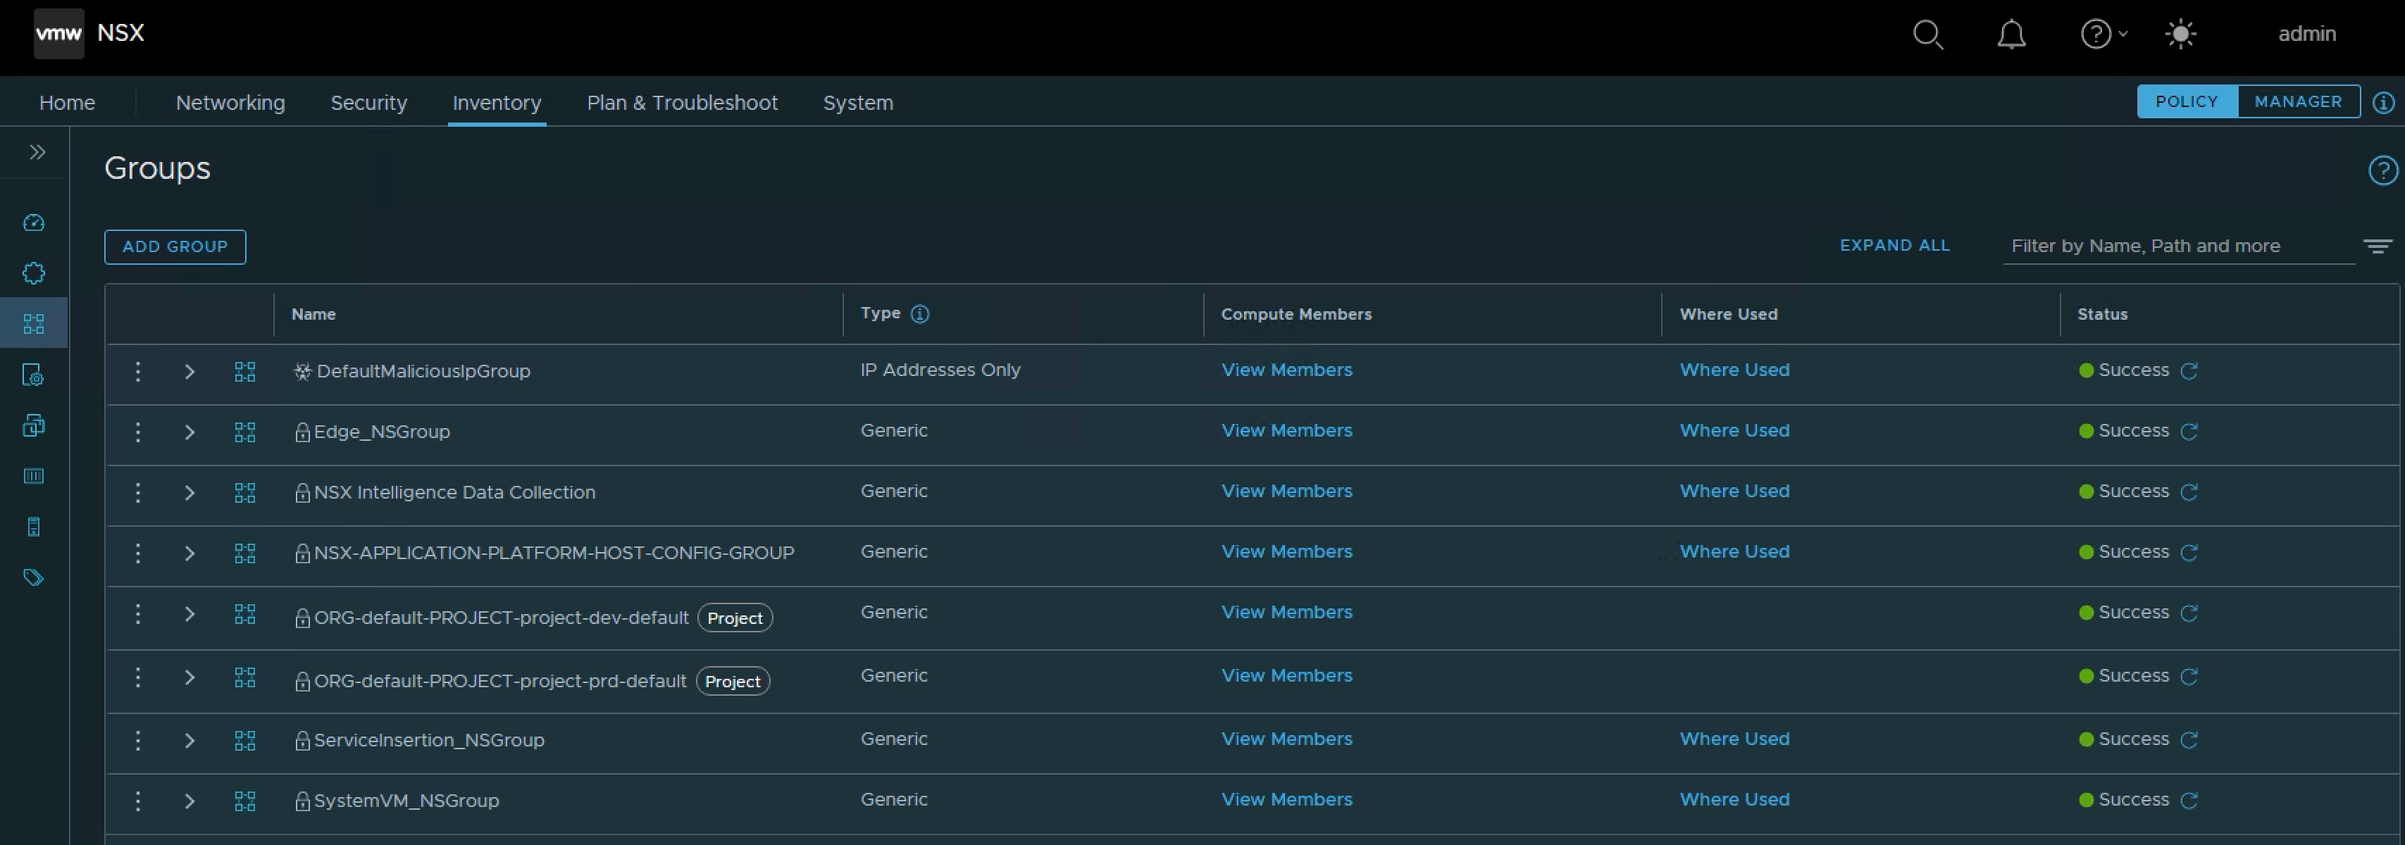The height and width of the screenshot is (845, 2405).
Task: Go to the Home tab
Action: tap(67, 103)
